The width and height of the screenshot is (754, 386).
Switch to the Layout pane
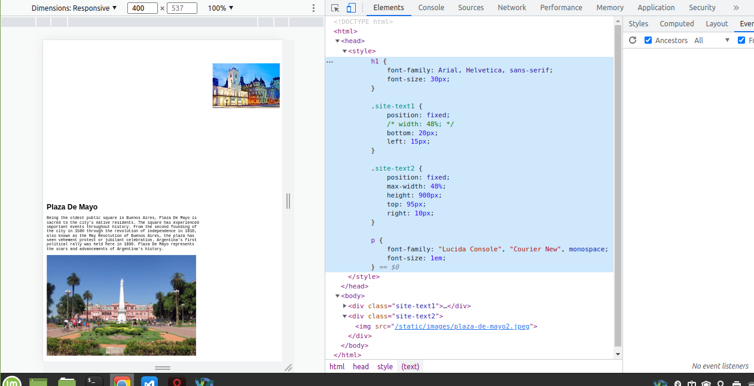pos(717,24)
